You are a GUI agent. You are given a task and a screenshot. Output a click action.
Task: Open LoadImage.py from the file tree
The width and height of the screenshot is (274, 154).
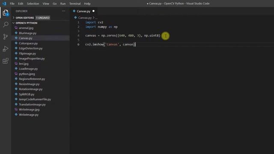pyautogui.click(x=28, y=69)
